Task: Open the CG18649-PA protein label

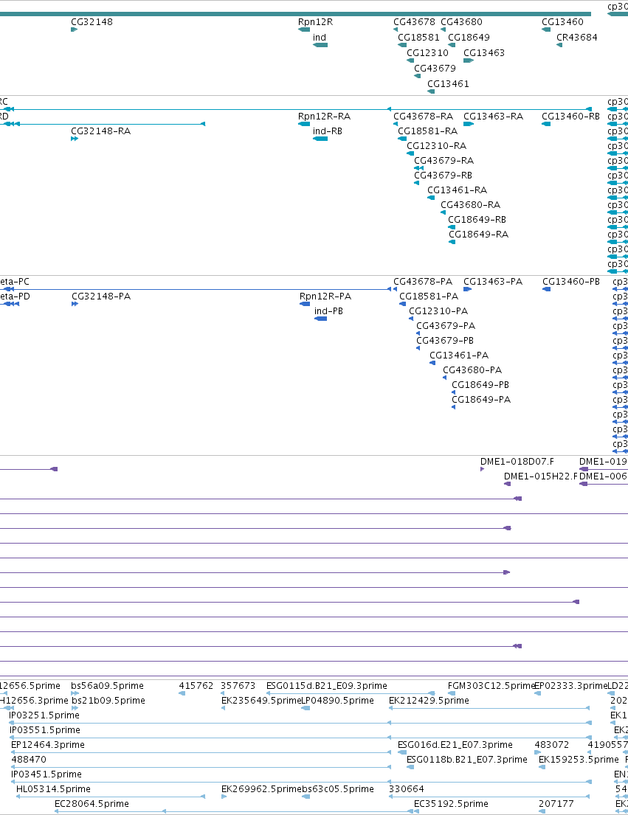Action: tap(481, 400)
